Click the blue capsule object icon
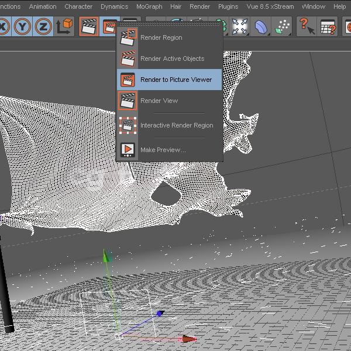The width and height of the screenshot is (351, 351). tap(261, 27)
